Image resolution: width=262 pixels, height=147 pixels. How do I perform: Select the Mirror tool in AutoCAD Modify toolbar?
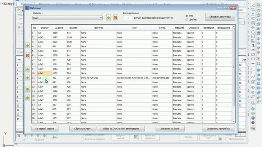(x=253, y=14)
